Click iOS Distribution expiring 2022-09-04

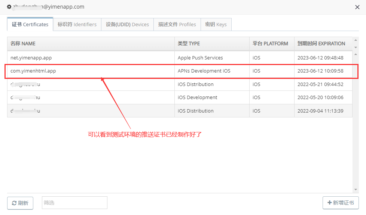(212, 111)
